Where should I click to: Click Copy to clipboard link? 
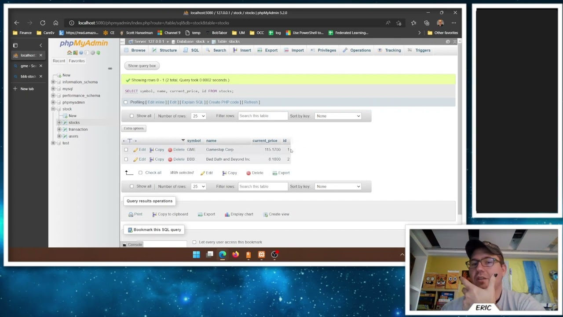click(x=170, y=214)
